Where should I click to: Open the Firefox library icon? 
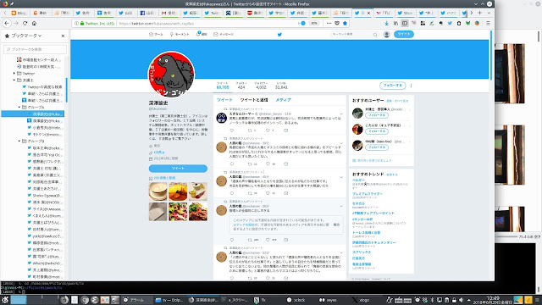(x=395, y=23)
